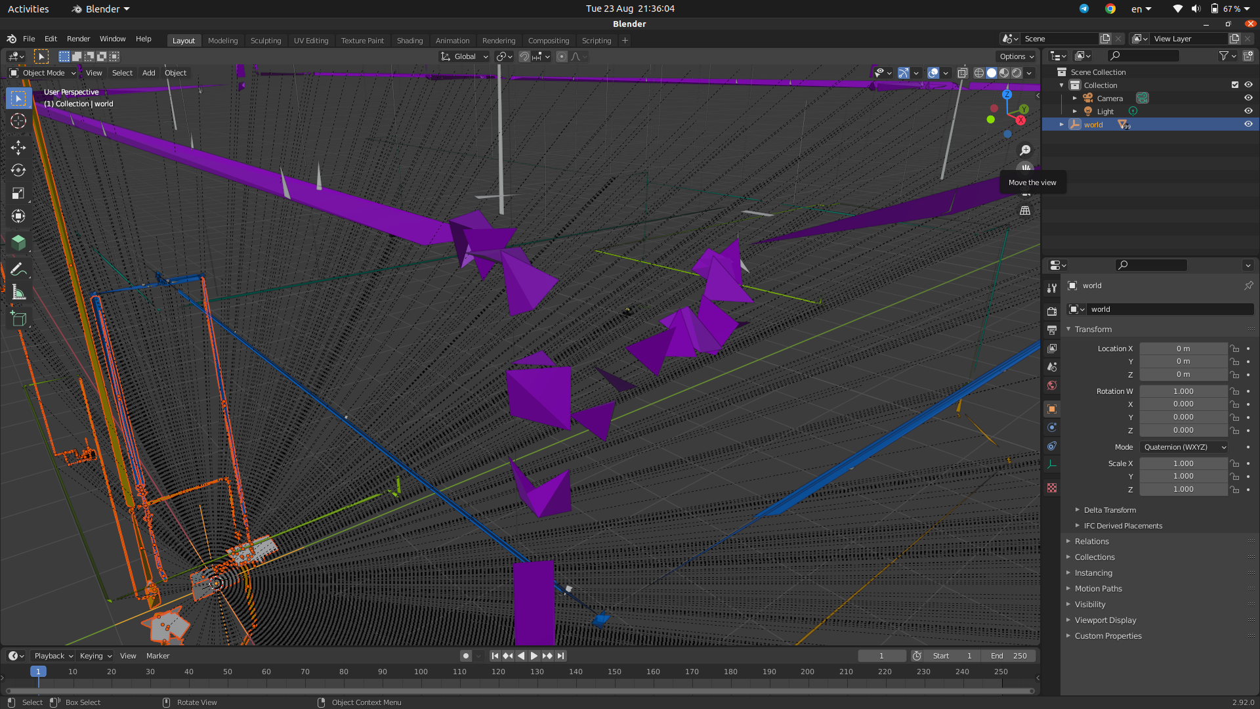Open the Render menu
This screenshot has height=709, width=1260.
pyautogui.click(x=78, y=39)
